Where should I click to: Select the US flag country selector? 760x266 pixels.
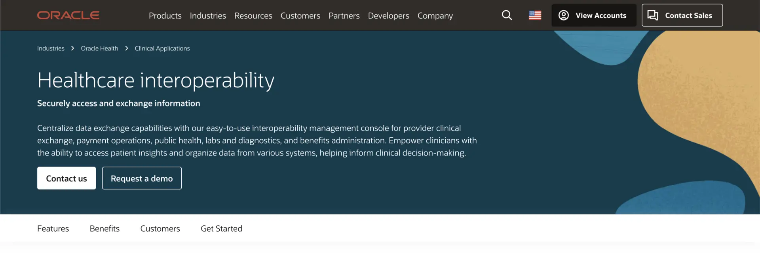pyautogui.click(x=535, y=15)
